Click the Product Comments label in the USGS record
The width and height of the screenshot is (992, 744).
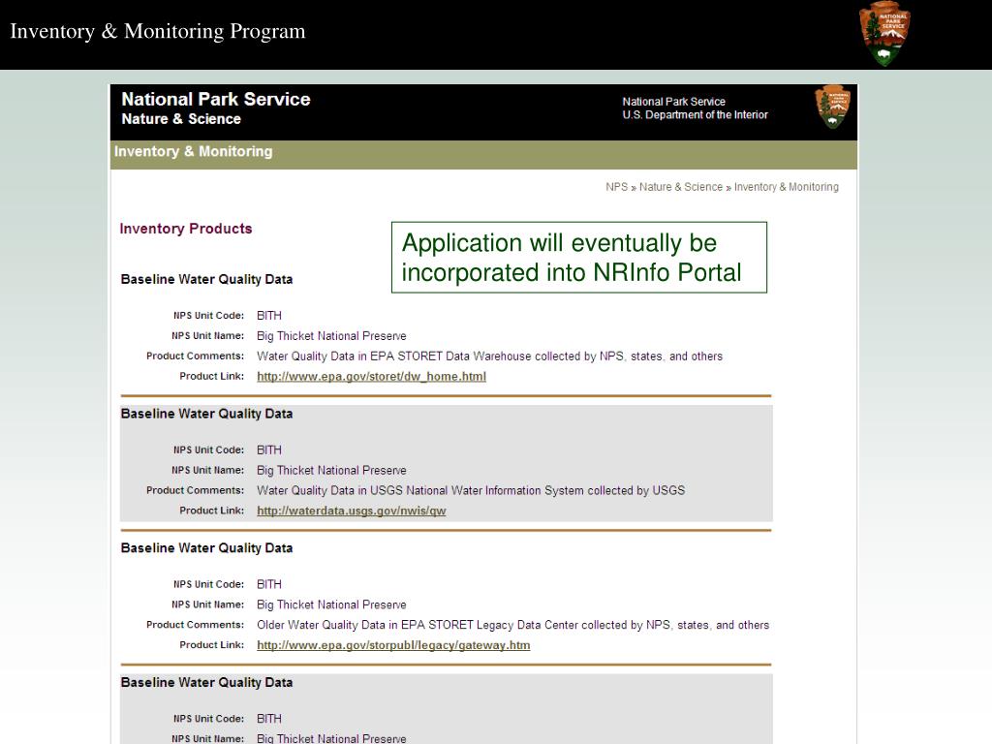click(x=195, y=490)
